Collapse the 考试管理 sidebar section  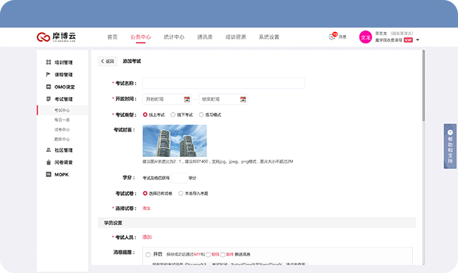click(63, 99)
